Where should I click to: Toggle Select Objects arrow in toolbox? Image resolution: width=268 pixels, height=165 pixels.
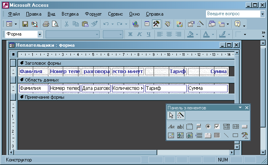pos(171,115)
